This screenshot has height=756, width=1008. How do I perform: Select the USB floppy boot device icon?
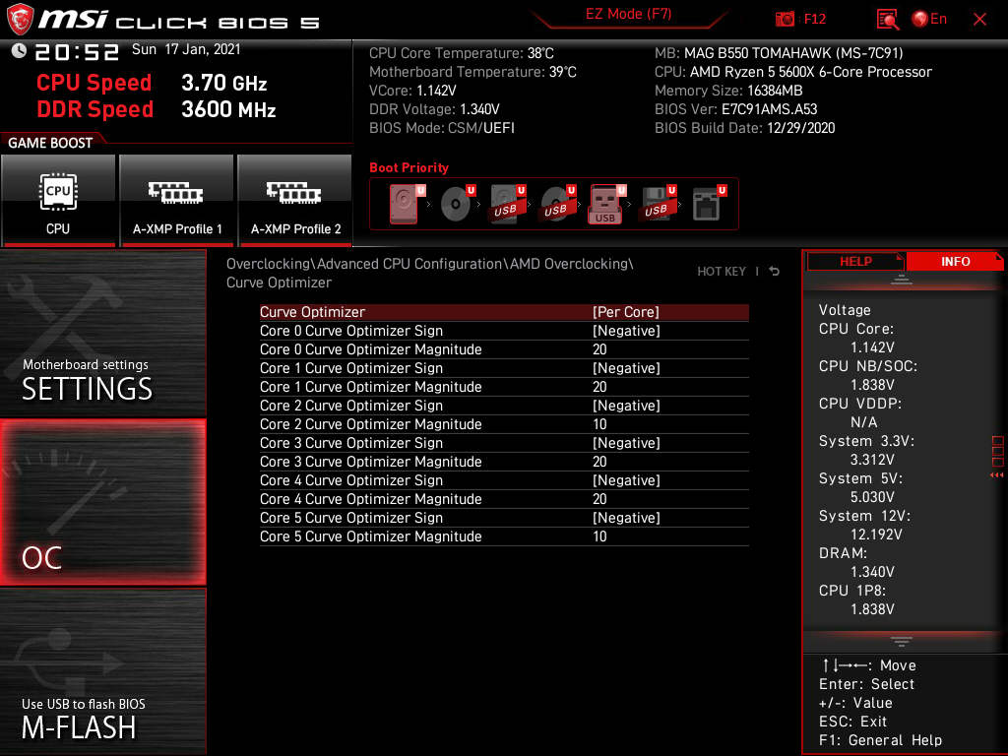657,204
